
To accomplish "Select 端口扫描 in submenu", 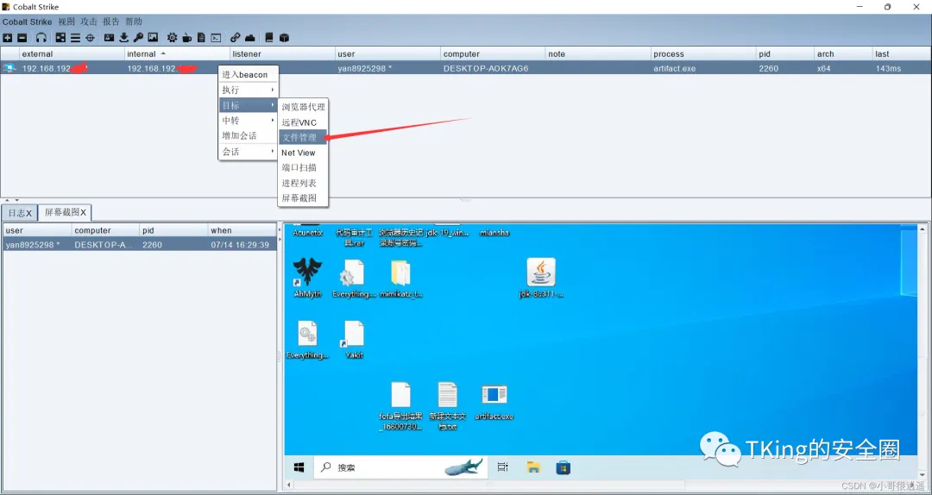I will click(303, 167).
